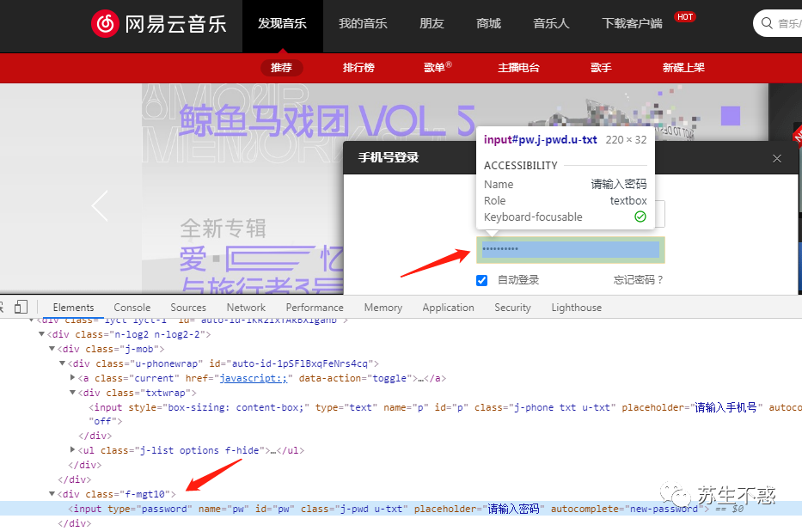
Task: Select the input type password DOM line
Action: pos(401,509)
